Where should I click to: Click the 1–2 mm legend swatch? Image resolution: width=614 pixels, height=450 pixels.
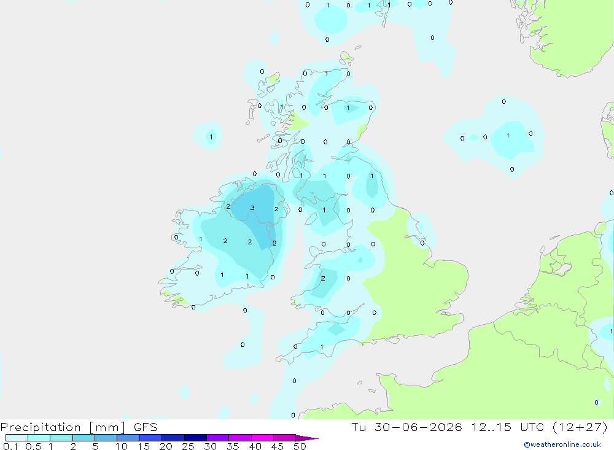pos(61,438)
